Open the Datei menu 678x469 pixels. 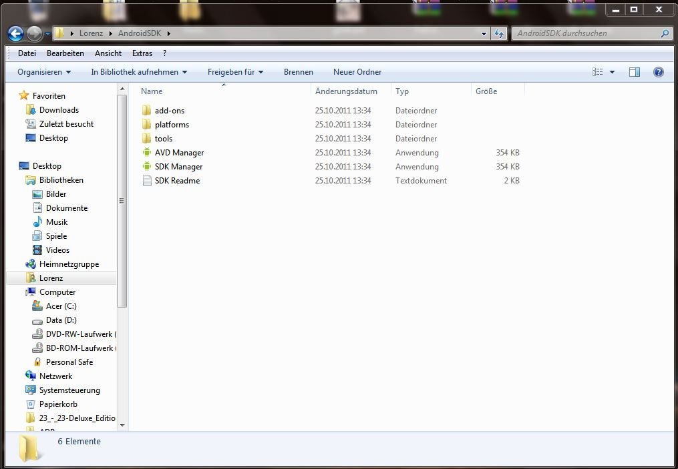[x=27, y=53]
